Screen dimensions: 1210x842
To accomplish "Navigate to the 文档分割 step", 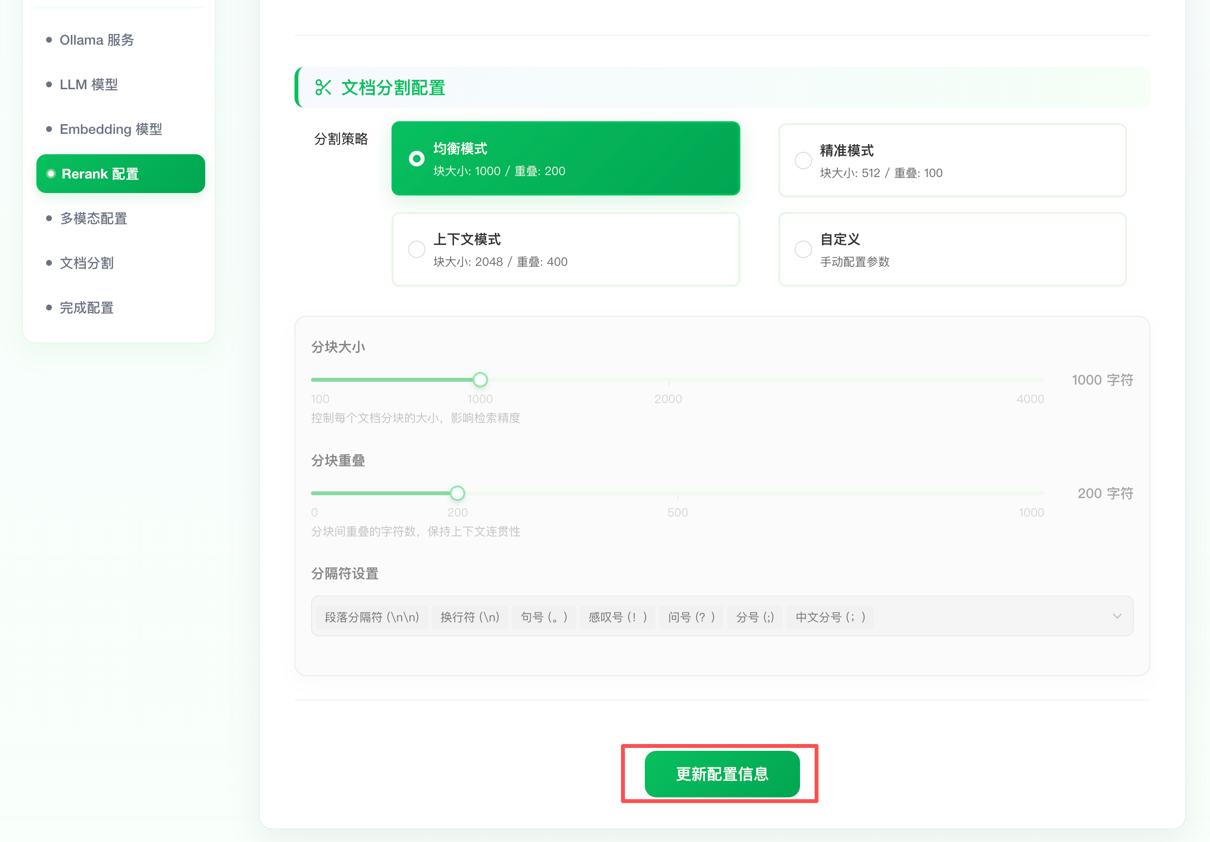I will coord(87,263).
